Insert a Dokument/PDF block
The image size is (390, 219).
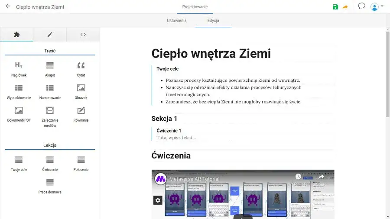[19, 114]
